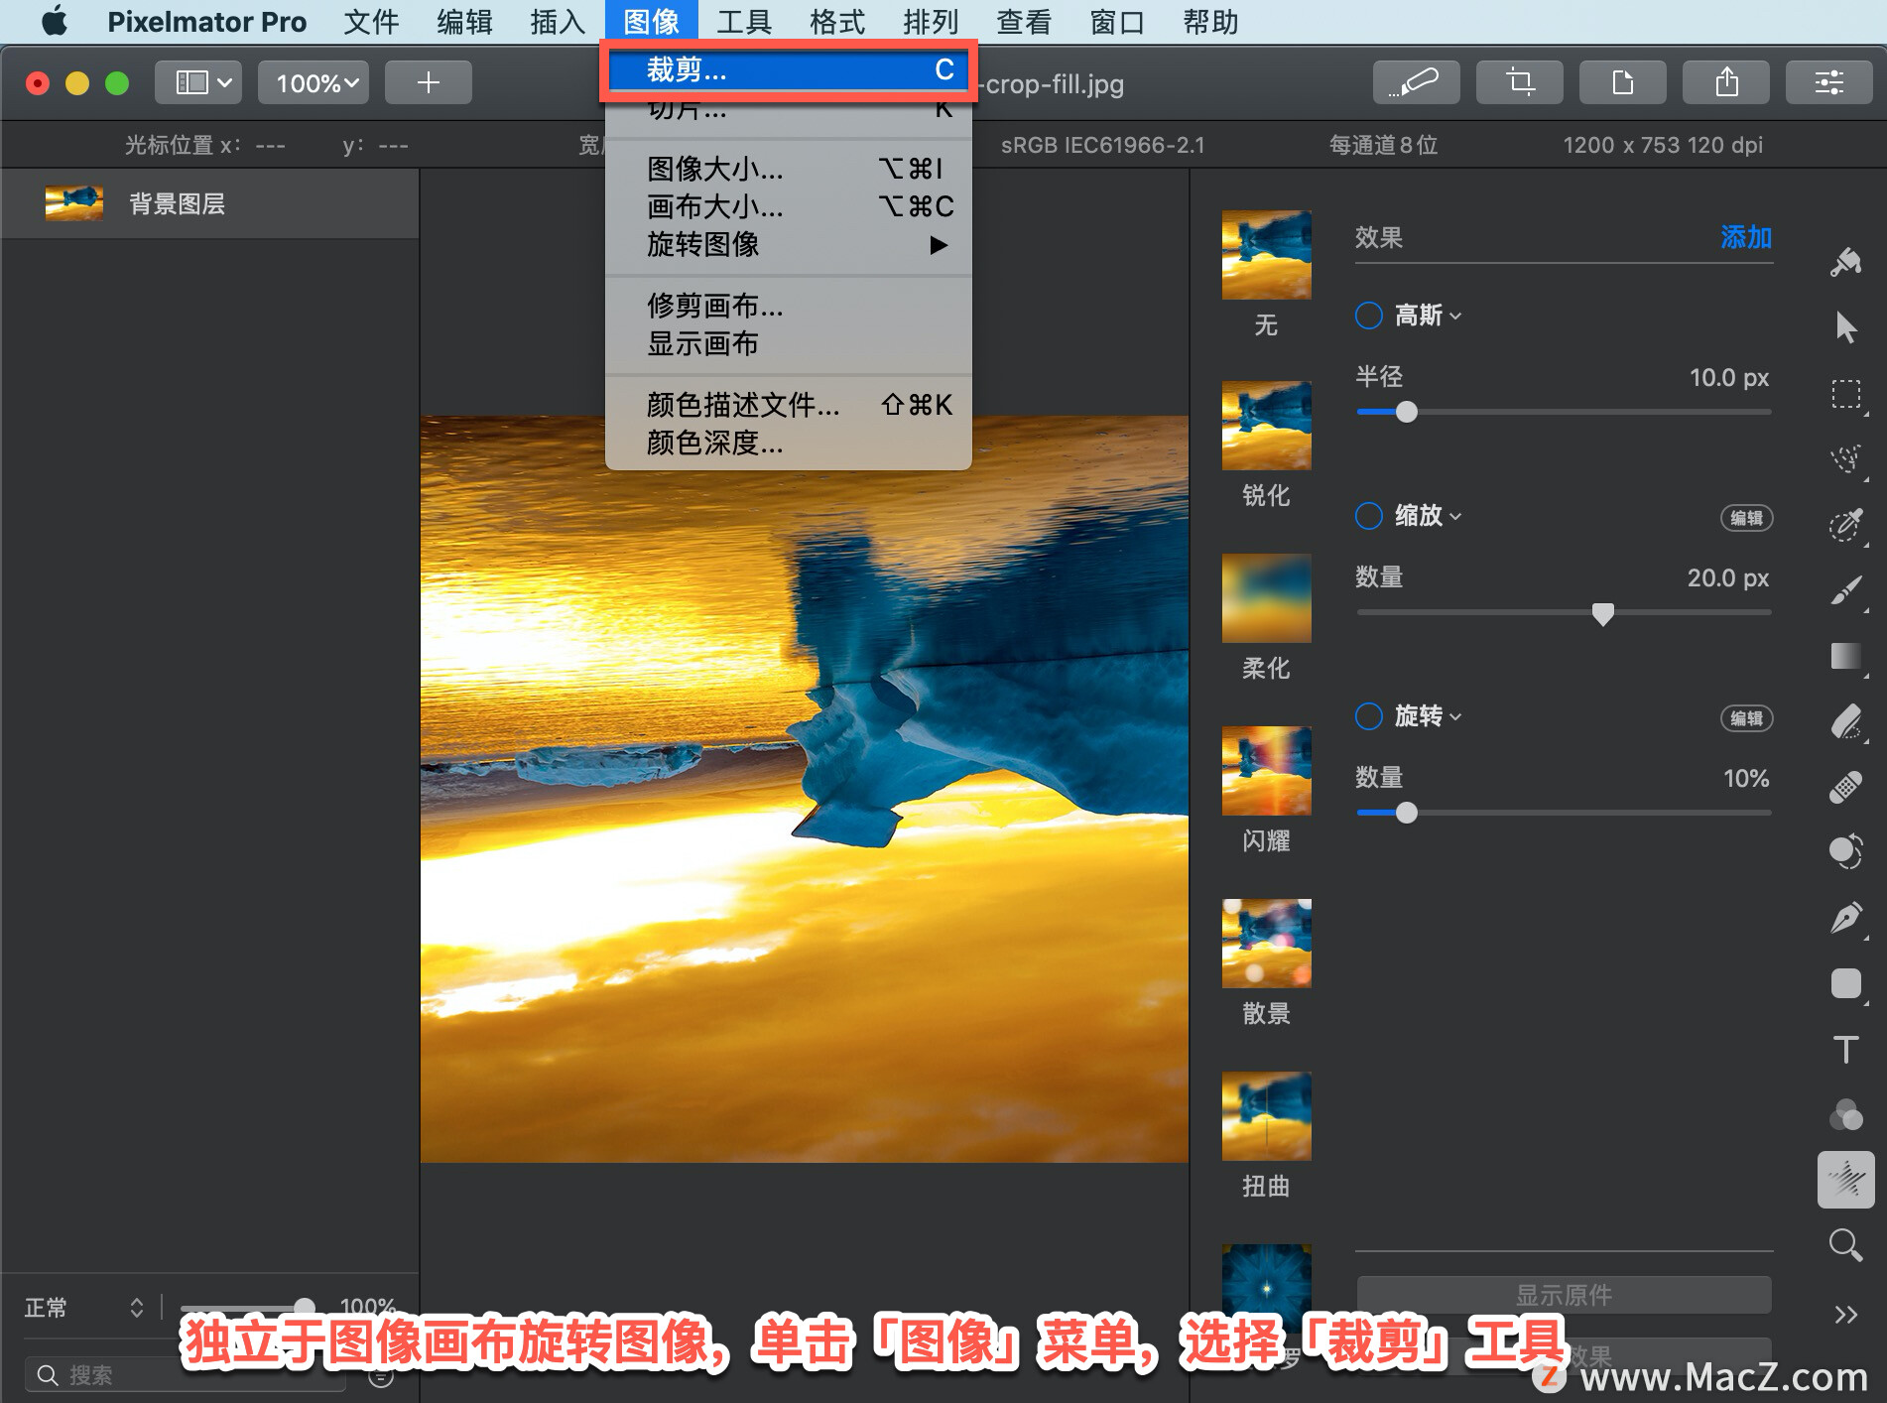Choose 裁剪… from the 图像 menu

click(789, 69)
